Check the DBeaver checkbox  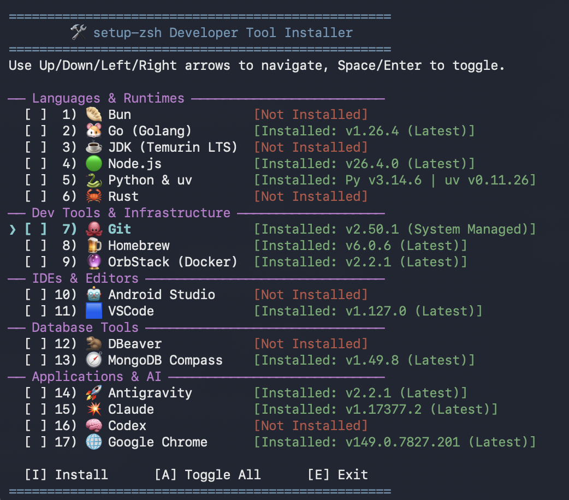[x=35, y=344]
